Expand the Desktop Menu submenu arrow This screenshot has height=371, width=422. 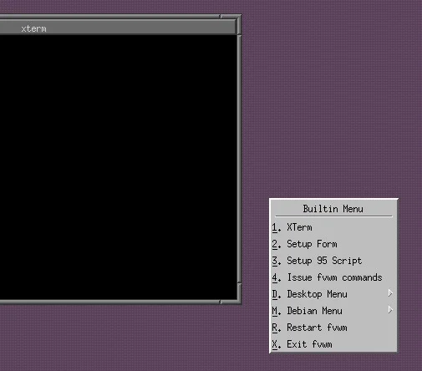pyautogui.click(x=390, y=293)
